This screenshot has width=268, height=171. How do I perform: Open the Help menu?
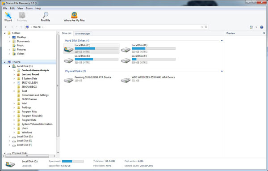coord(38,8)
